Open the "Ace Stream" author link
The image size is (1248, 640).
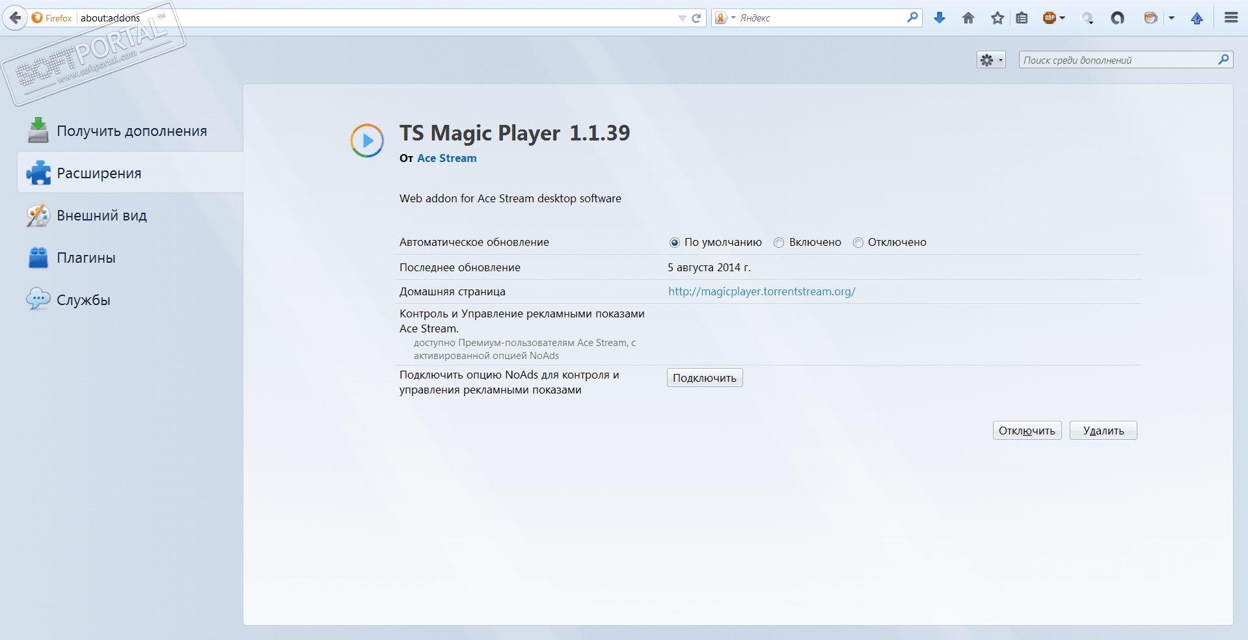click(447, 158)
